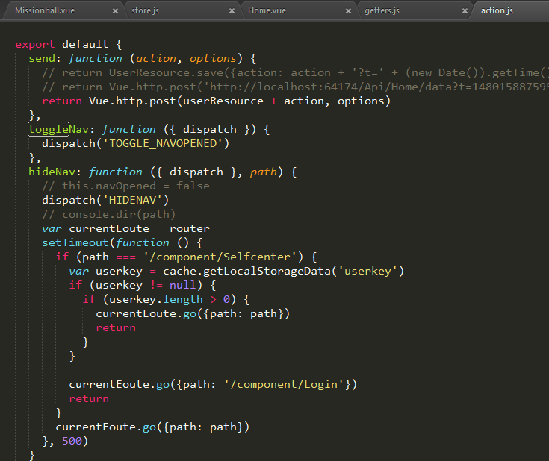Close the Home.vue tab
The image size is (549, 461).
point(348,11)
